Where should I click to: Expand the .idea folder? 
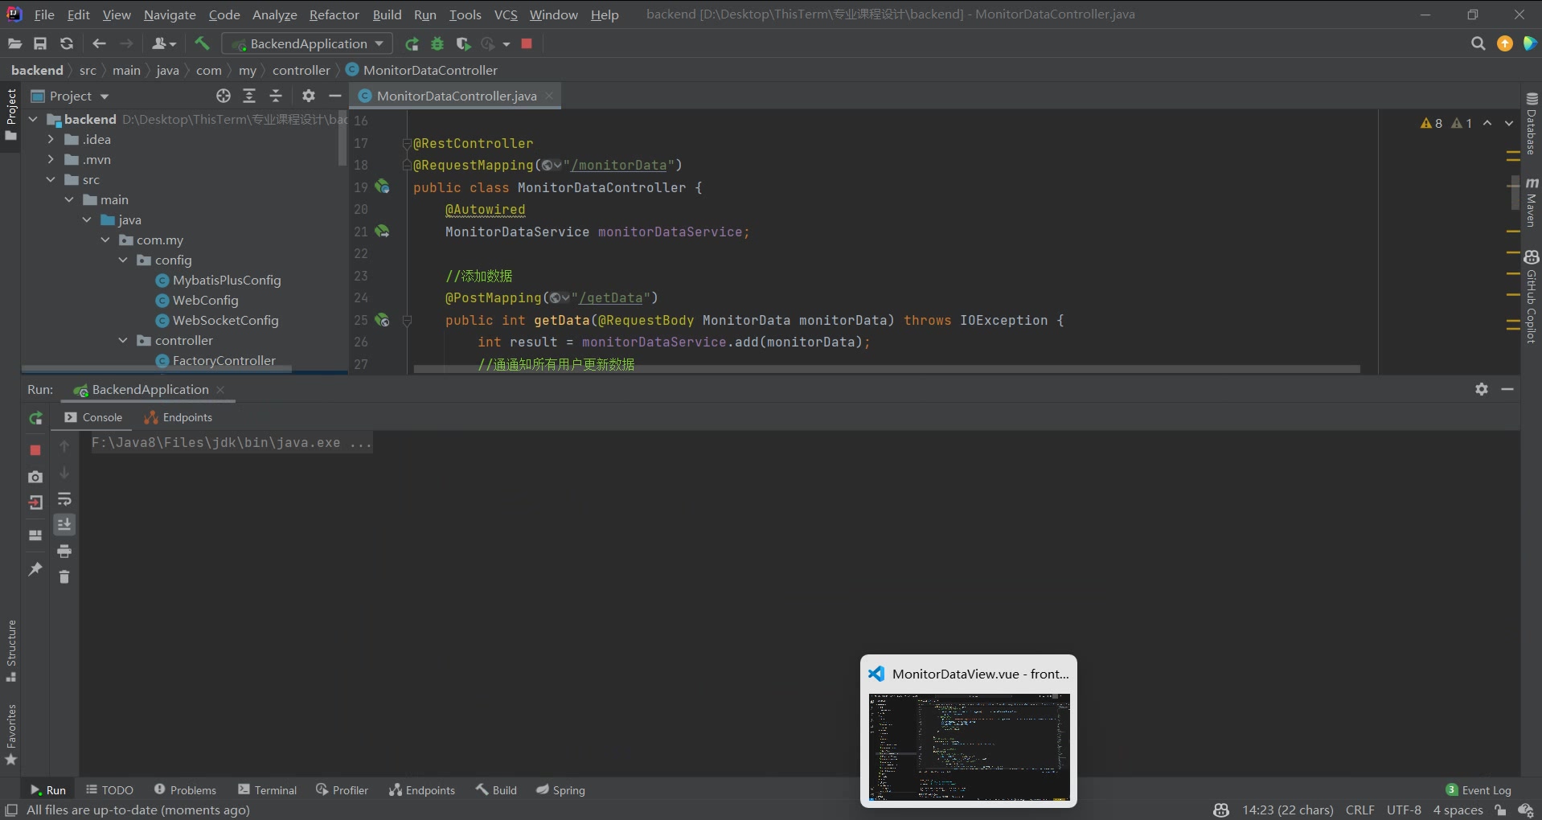(51, 140)
